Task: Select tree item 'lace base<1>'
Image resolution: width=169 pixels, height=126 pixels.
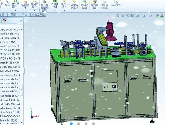Action: (10, 75)
